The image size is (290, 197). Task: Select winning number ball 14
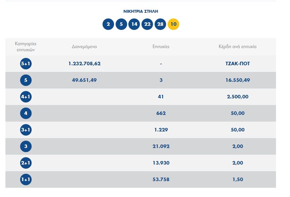[134, 24]
